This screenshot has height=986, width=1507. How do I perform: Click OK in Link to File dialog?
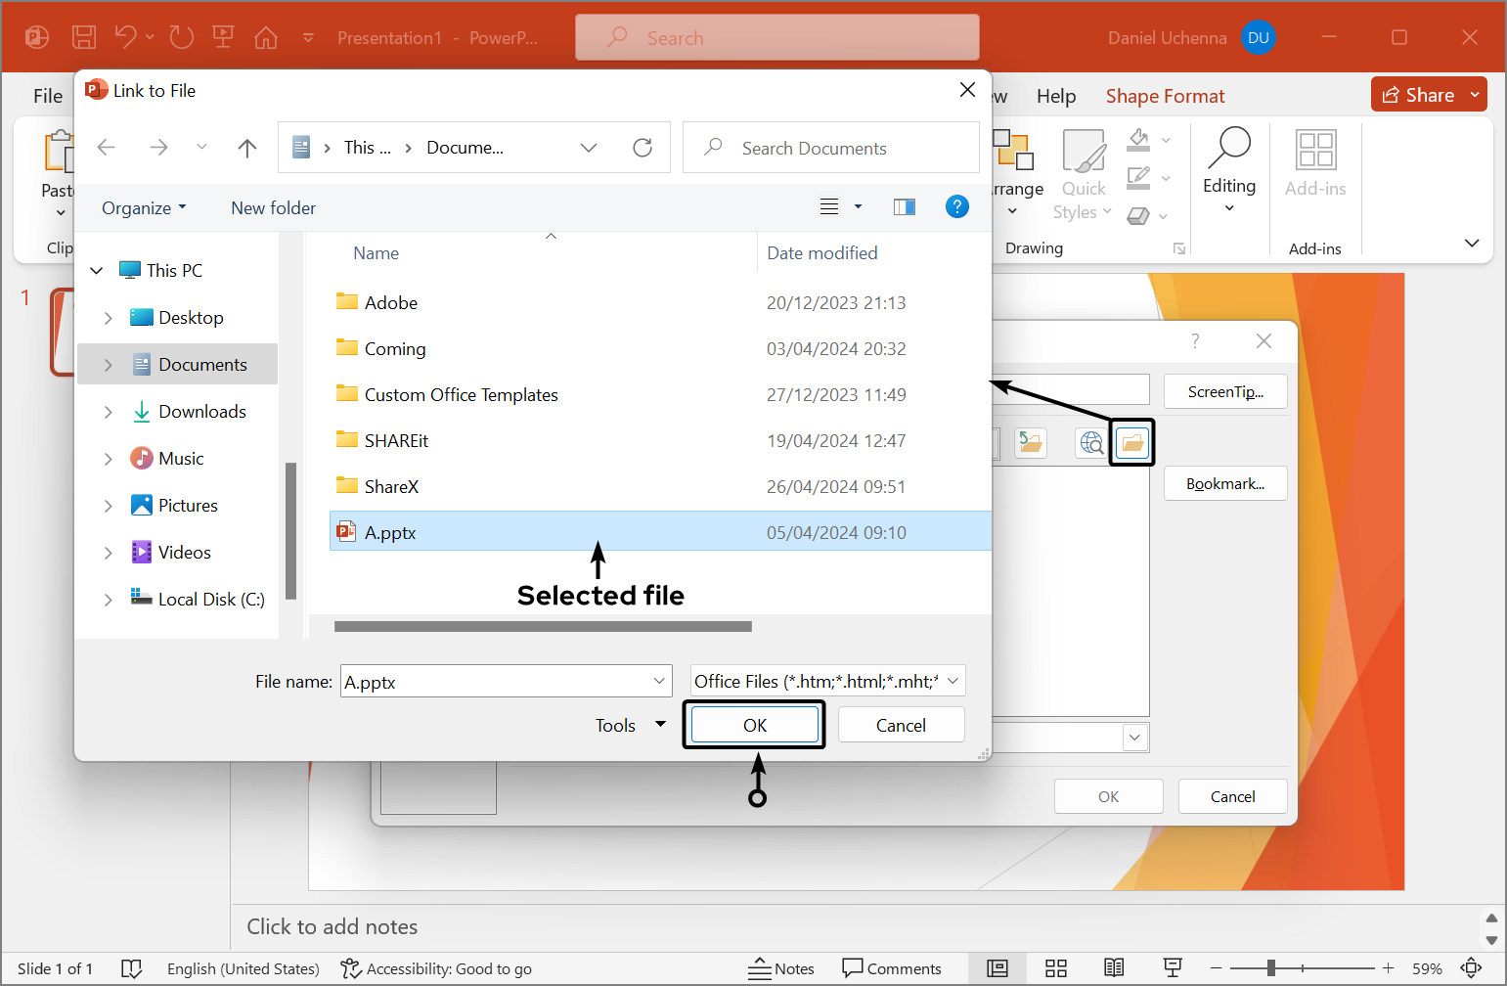click(x=754, y=725)
